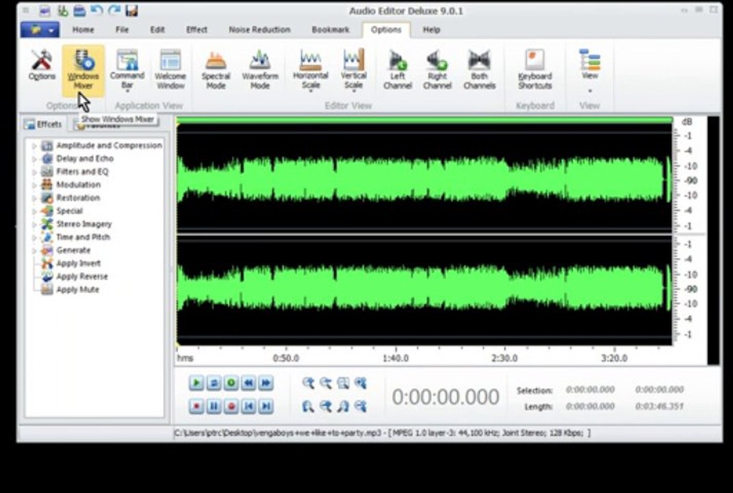Open the Bookmark ribbon tab
This screenshot has height=493, width=733.
coord(331,29)
